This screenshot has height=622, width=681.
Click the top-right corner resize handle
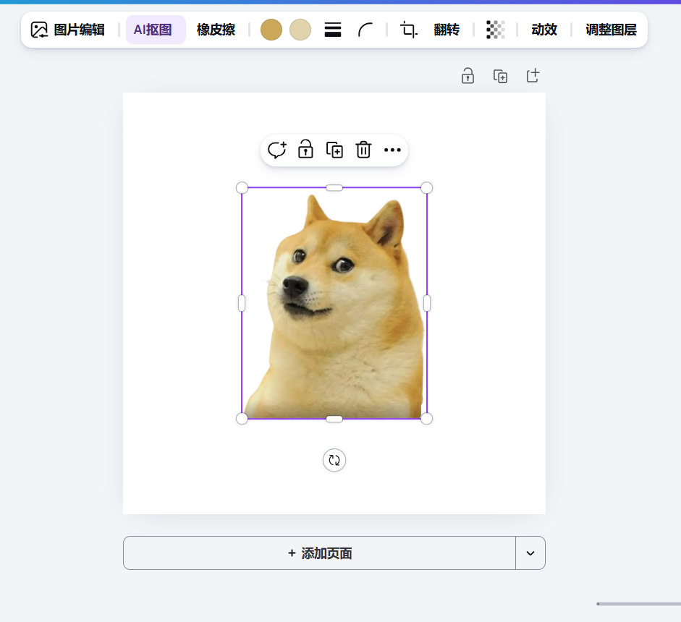pos(427,187)
